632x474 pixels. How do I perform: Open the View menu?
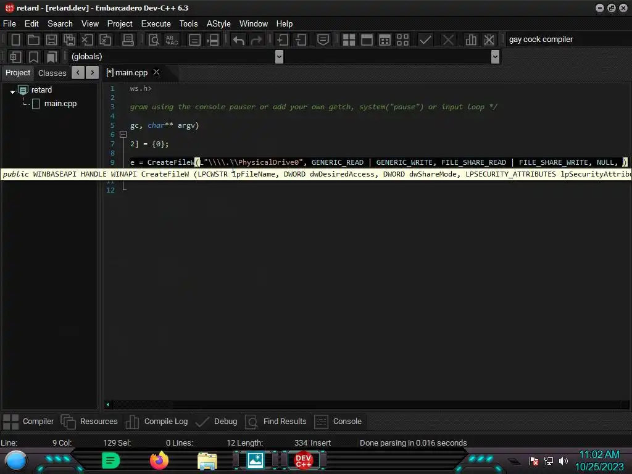point(90,24)
